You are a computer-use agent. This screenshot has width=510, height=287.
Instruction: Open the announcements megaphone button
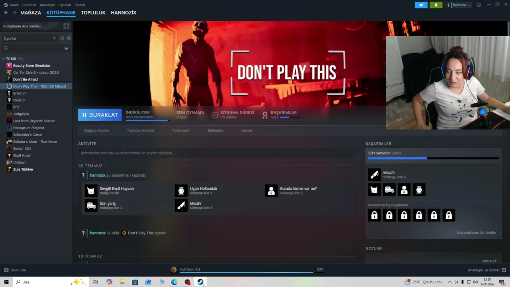tap(421, 5)
